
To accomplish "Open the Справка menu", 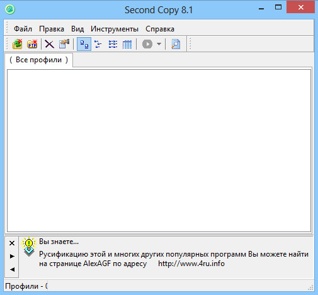I will 160,29.
